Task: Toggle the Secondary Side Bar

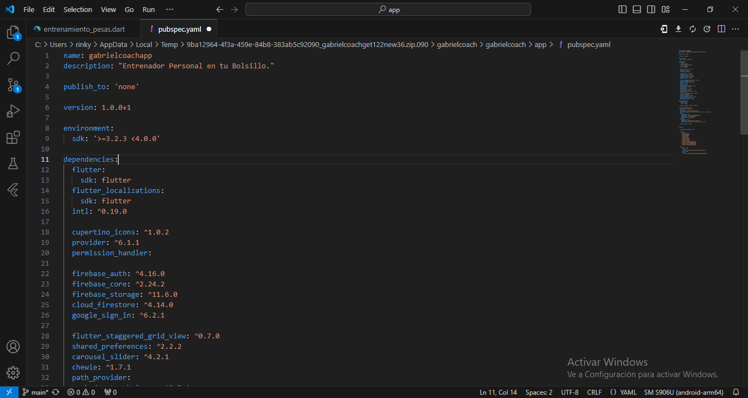Action: (651, 9)
